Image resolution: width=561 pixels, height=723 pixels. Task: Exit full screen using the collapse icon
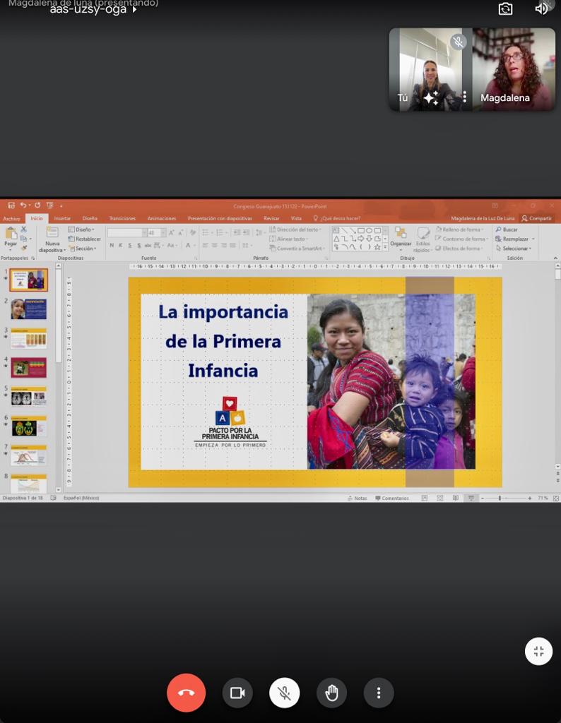point(538,651)
